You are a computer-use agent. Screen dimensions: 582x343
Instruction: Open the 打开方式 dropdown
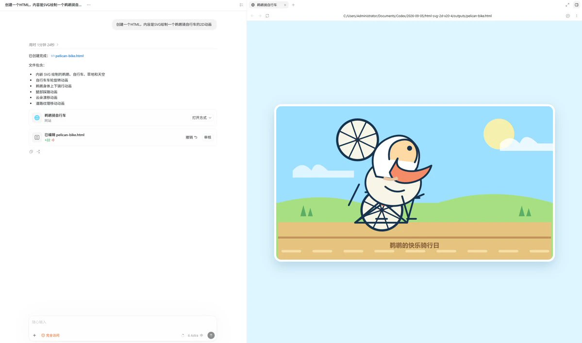202,118
